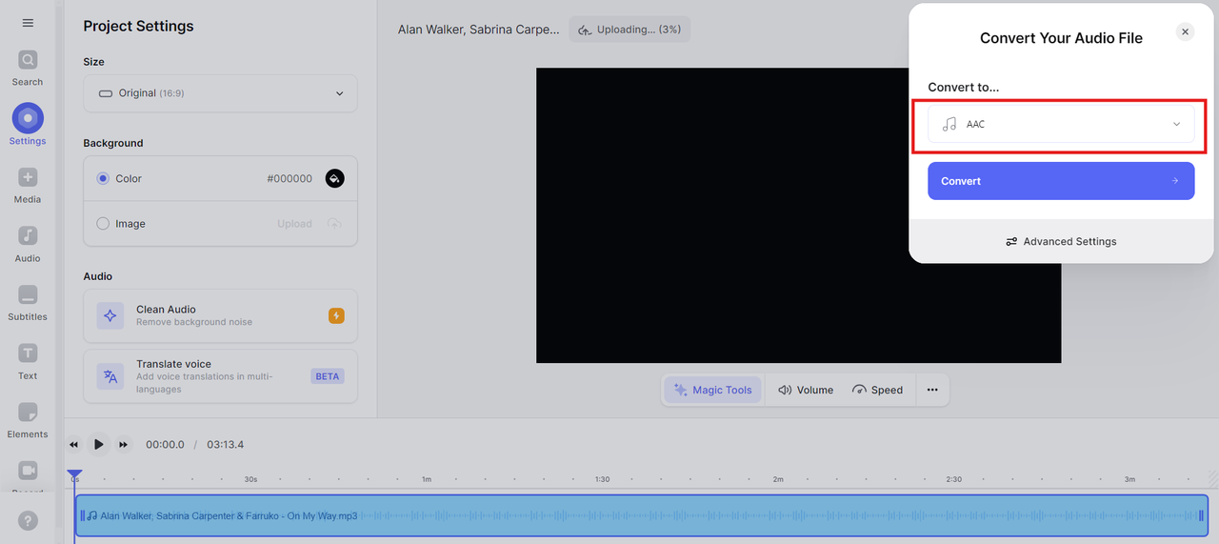Close the Convert Your Audio File dialog
1219x544 pixels.
coord(1185,32)
